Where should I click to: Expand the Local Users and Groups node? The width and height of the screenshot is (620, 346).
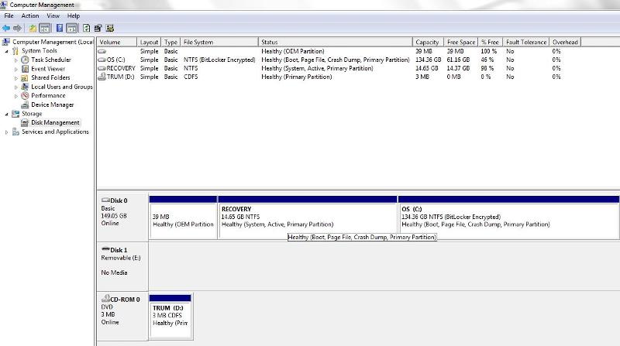16,87
